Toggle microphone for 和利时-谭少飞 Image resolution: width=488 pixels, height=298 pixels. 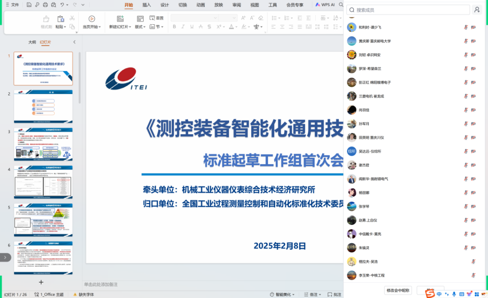pyautogui.click(x=465, y=27)
